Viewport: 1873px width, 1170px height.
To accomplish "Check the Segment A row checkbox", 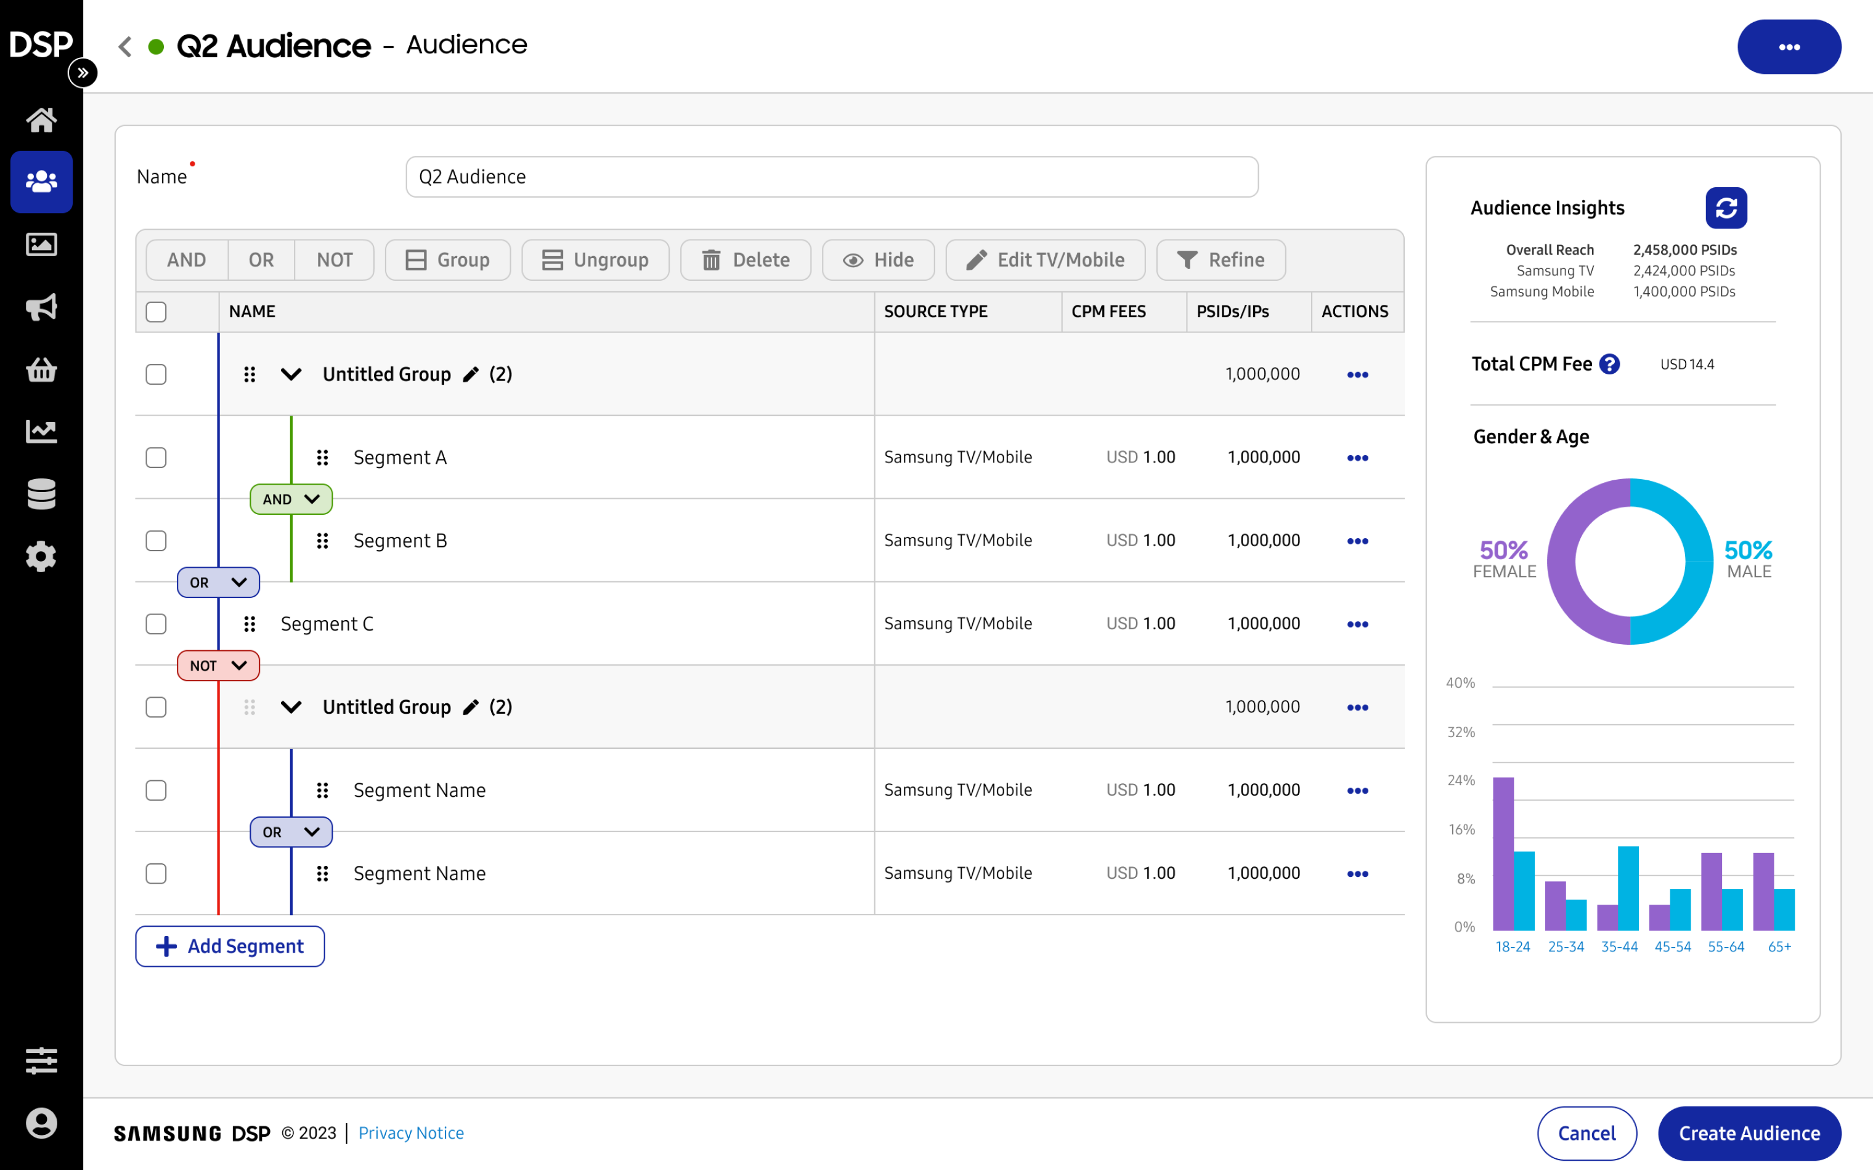I will (156, 458).
